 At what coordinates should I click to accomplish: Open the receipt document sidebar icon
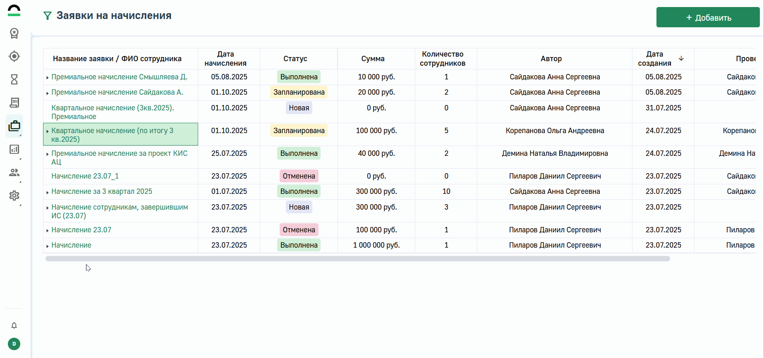tap(14, 103)
